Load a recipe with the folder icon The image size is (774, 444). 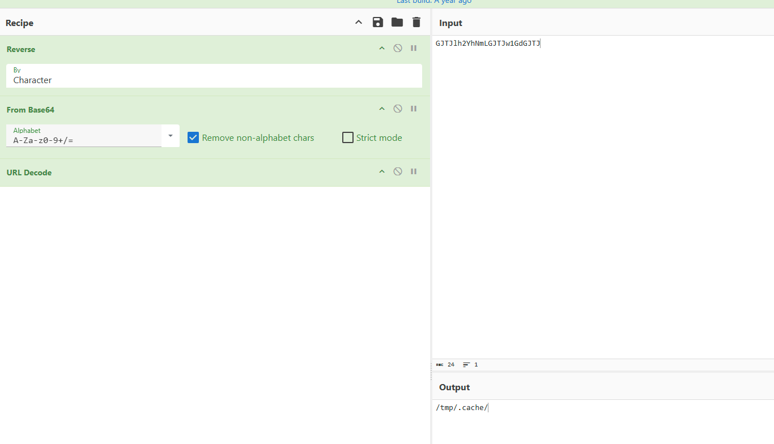(397, 22)
